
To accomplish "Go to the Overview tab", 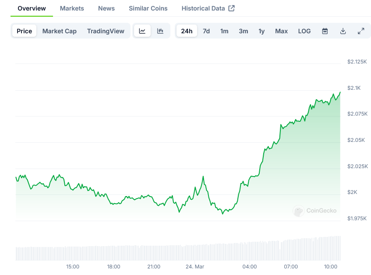I will click(x=32, y=8).
